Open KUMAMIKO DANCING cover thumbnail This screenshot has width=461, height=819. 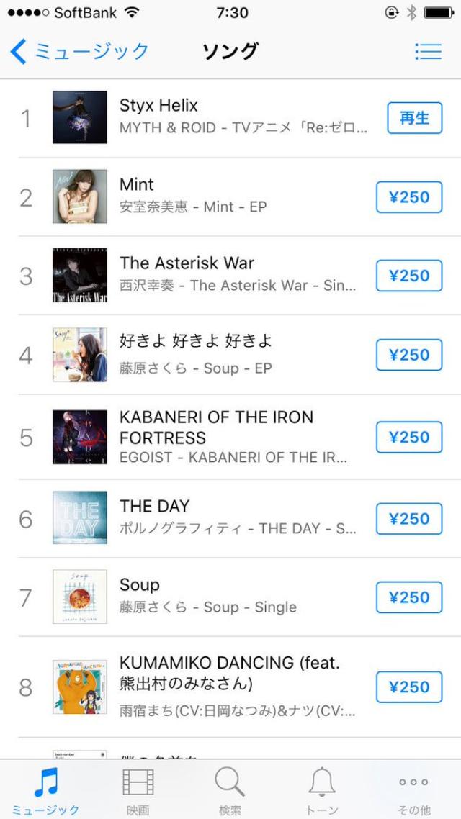point(80,687)
